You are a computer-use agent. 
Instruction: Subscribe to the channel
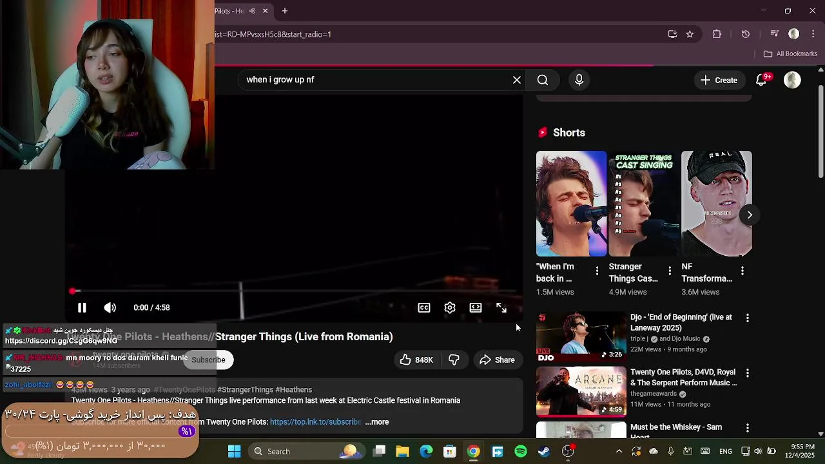(x=208, y=360)
